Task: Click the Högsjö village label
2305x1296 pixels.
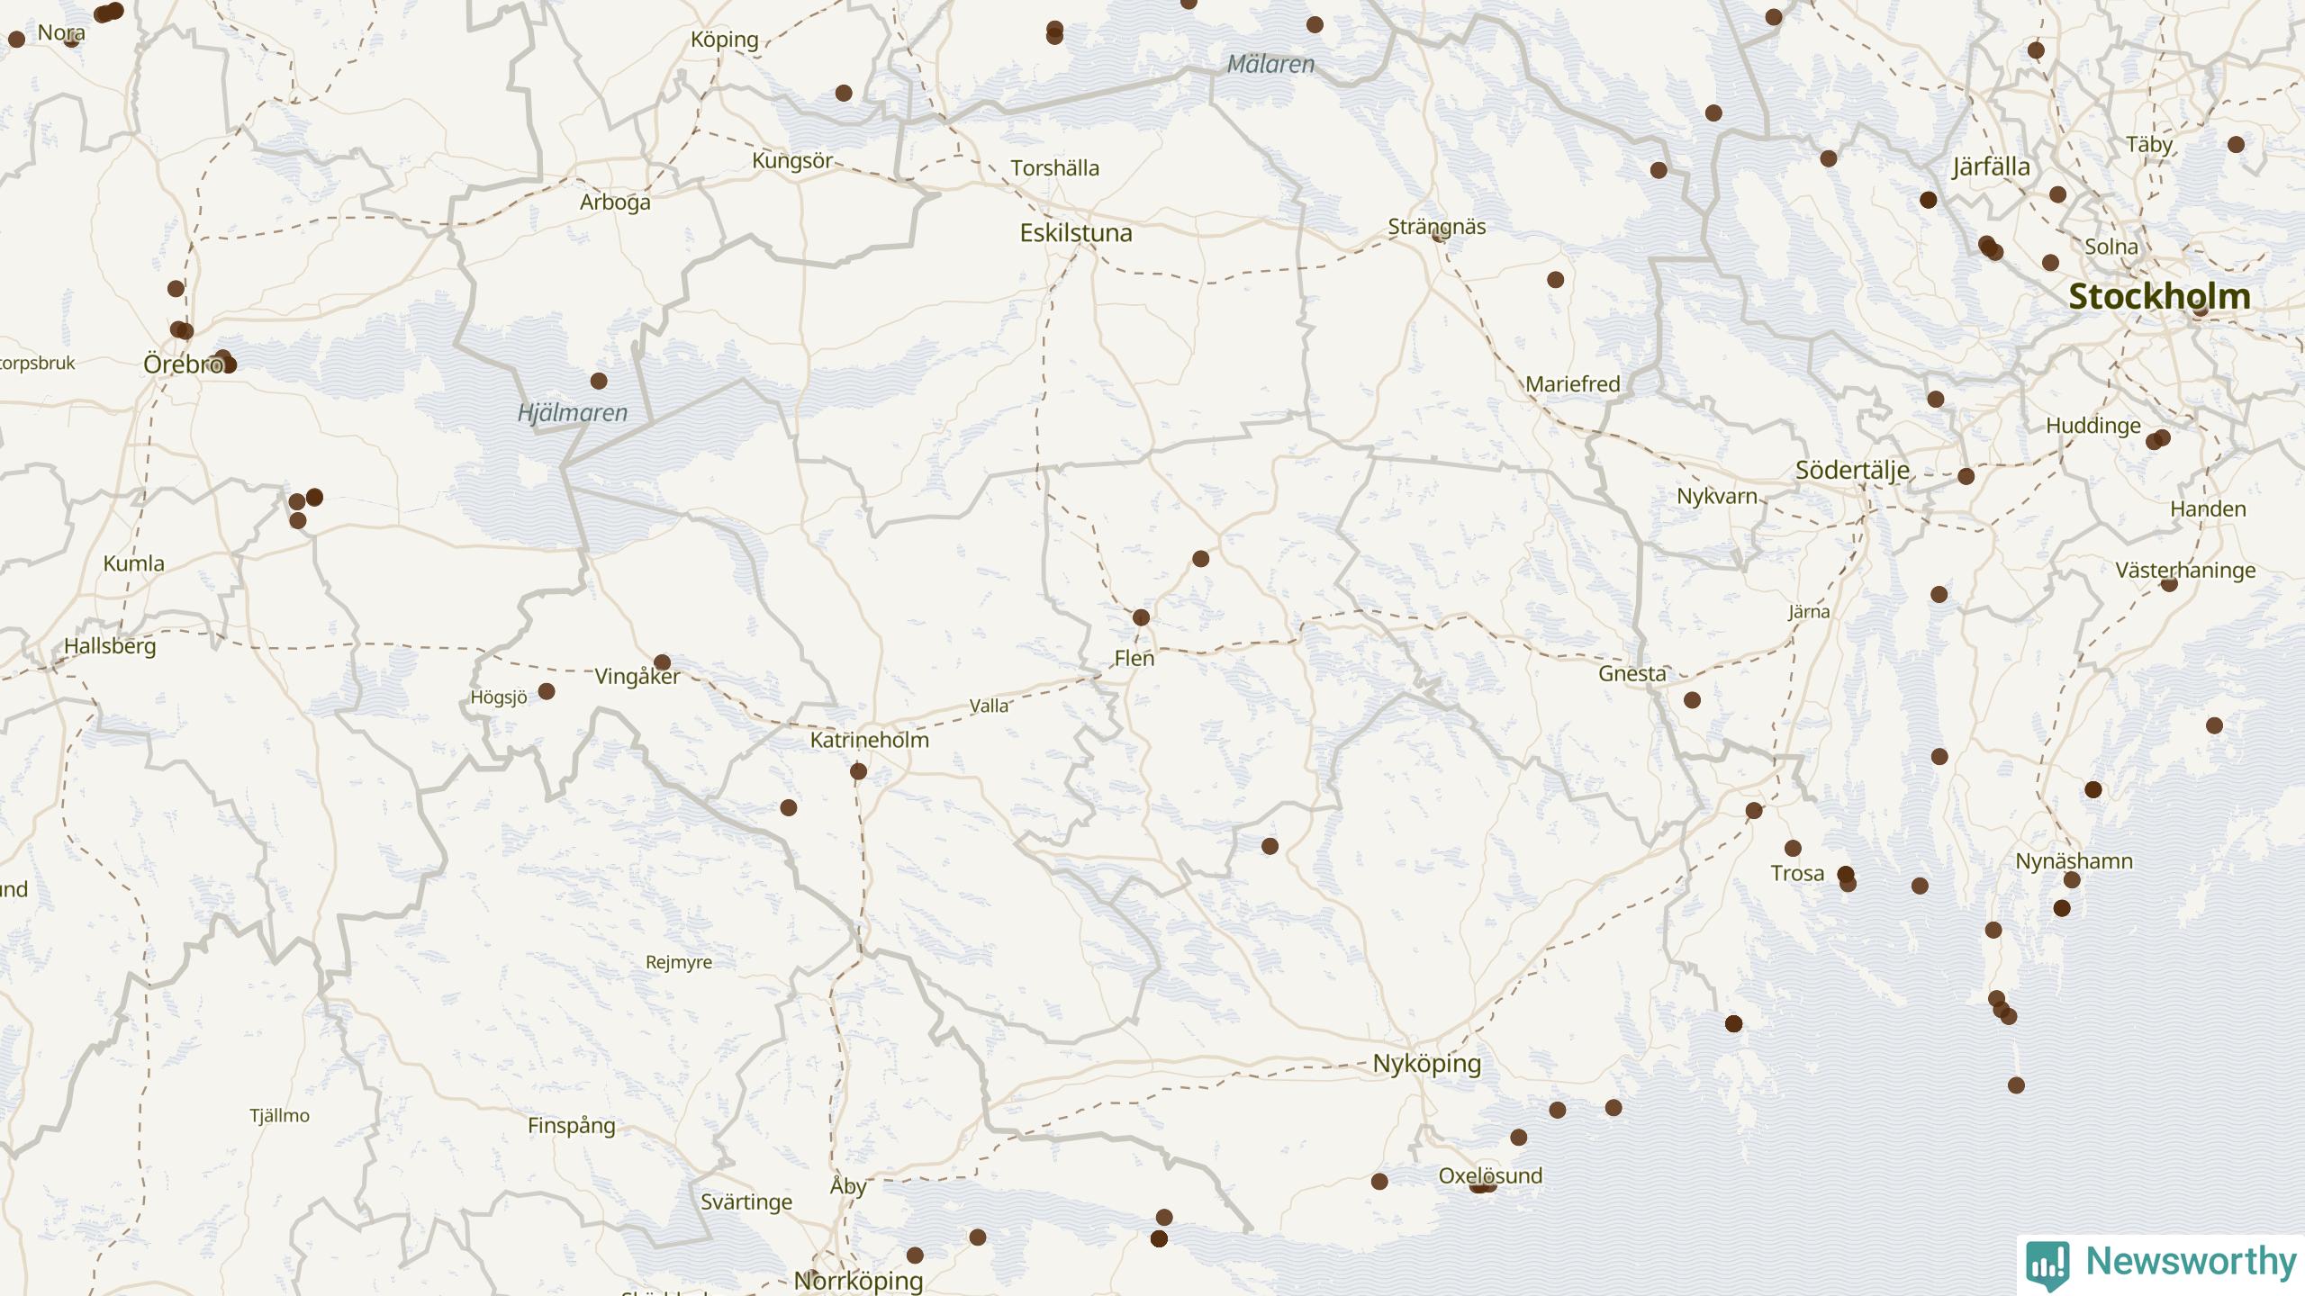Action: [x=499, y=697]
